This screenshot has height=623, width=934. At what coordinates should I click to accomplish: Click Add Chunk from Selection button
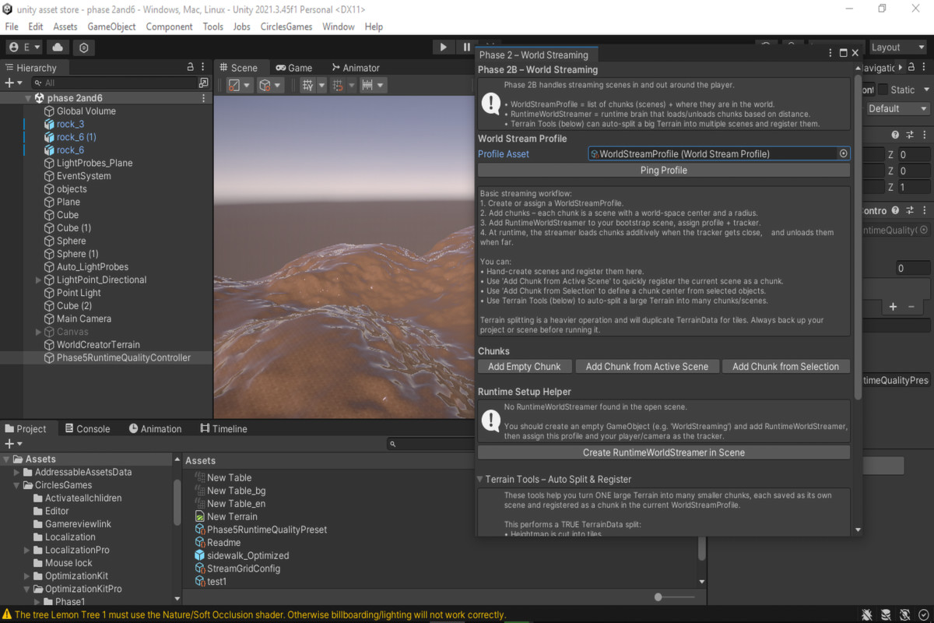pos(785,366)
